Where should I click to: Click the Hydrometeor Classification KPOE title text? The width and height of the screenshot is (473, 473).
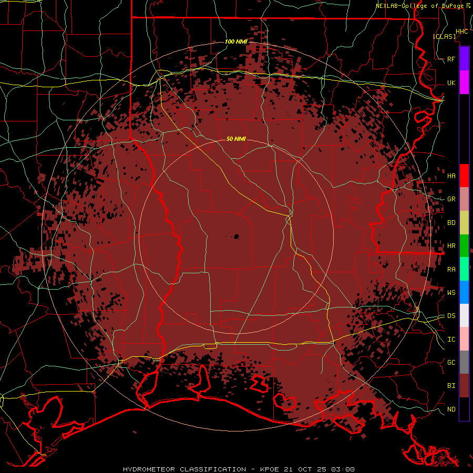[239, 469]
